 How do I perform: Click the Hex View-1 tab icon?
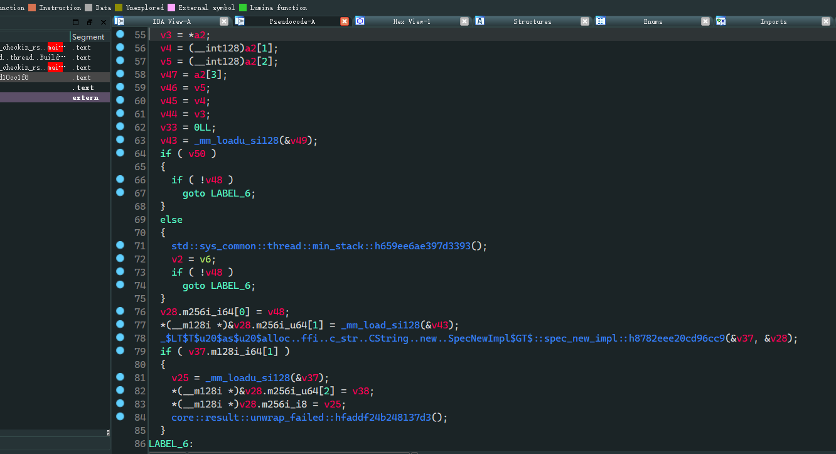pos(360,21)
